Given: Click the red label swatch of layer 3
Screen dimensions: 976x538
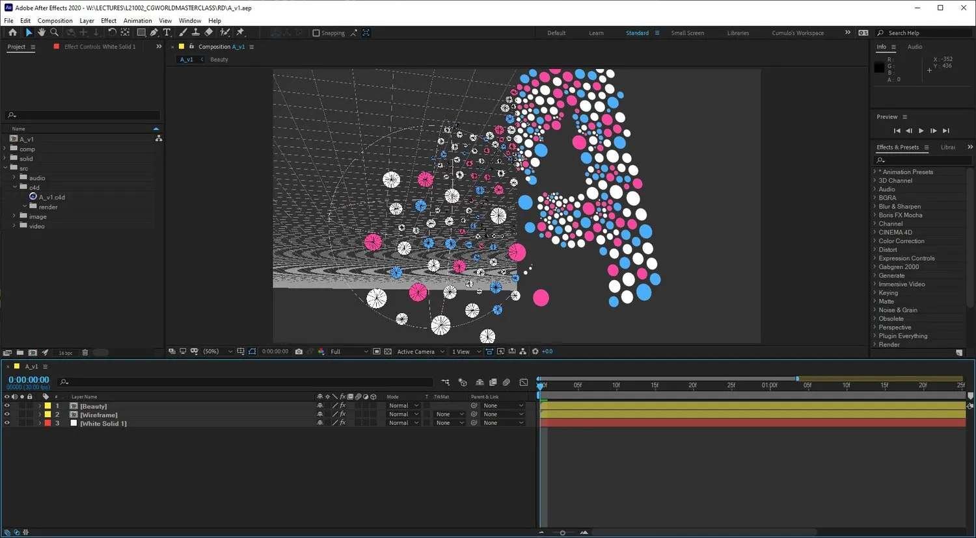Looking at the screenshot, I should [x=47, y=423].
